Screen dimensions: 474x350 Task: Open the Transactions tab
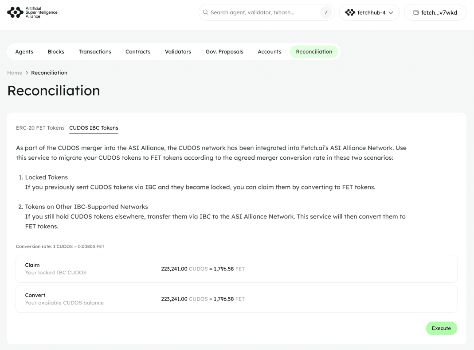pyautogui.click(x=95, y=52)
